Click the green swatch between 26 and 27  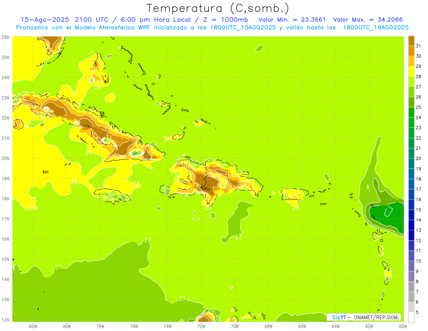pos(411,92)
